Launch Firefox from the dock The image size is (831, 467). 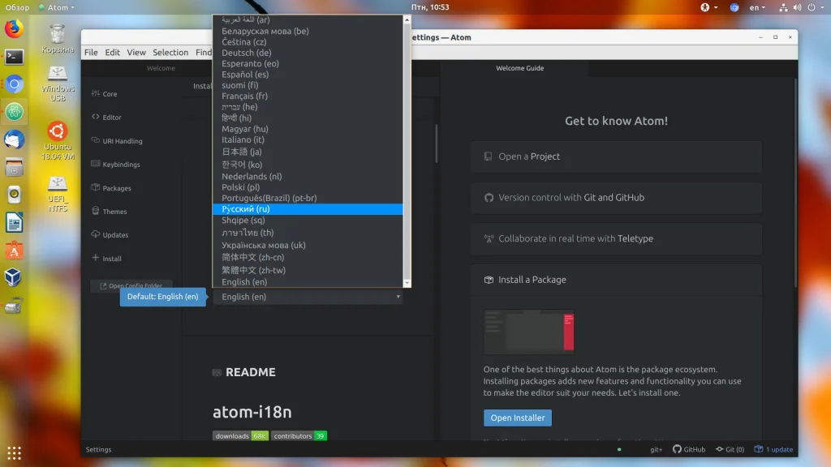pyautogui.click(x=15, y=28)
